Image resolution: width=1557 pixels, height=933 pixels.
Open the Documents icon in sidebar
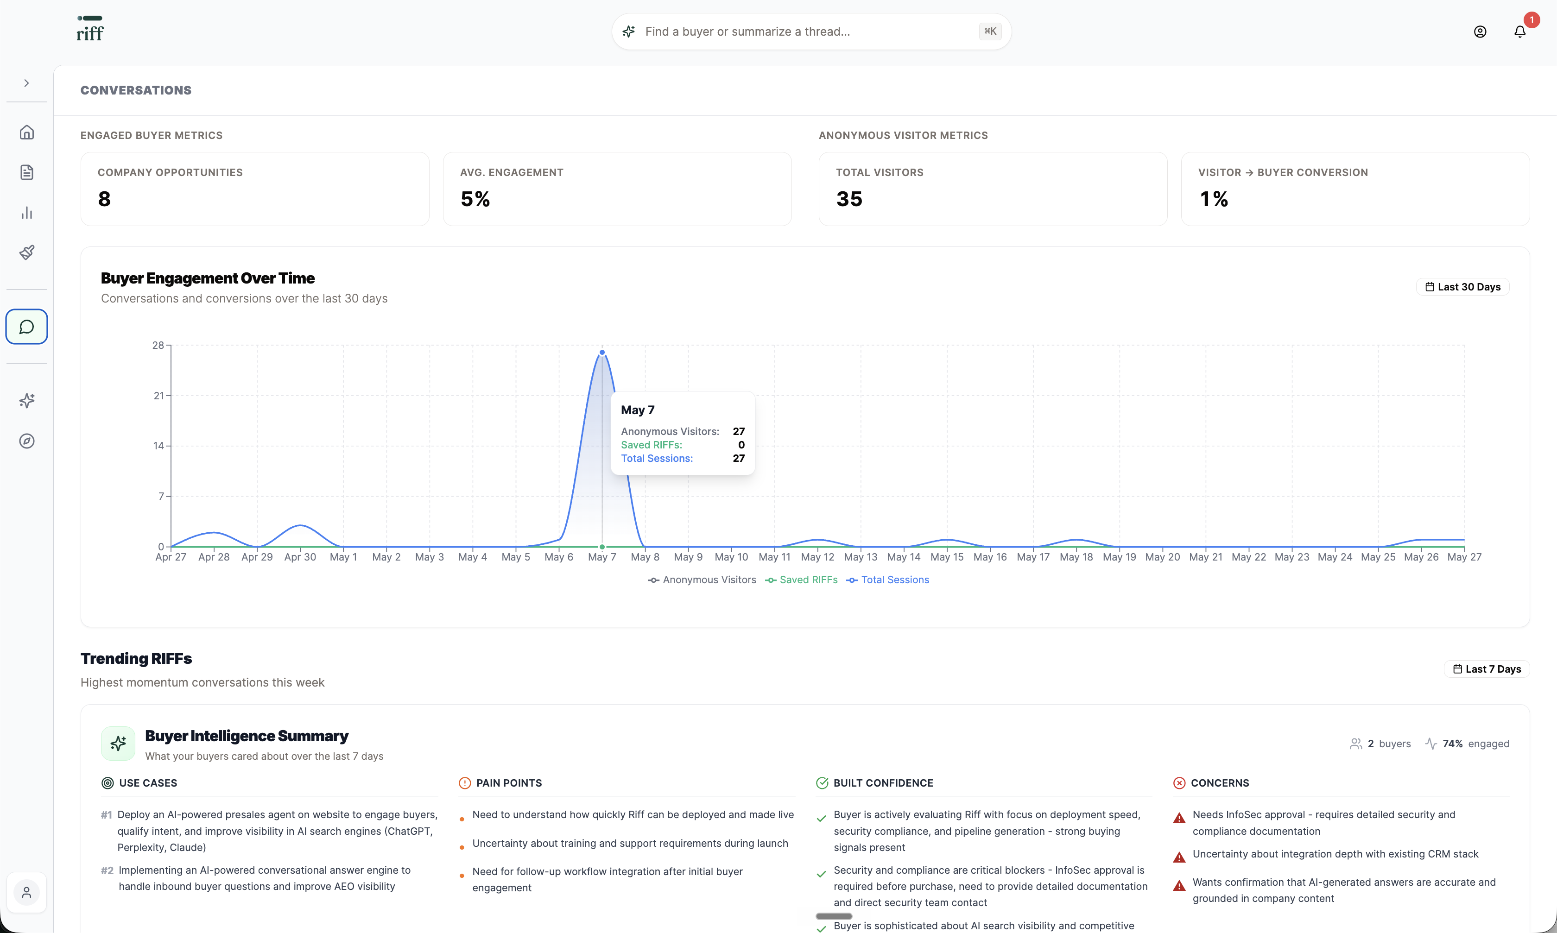click(26, 172)
